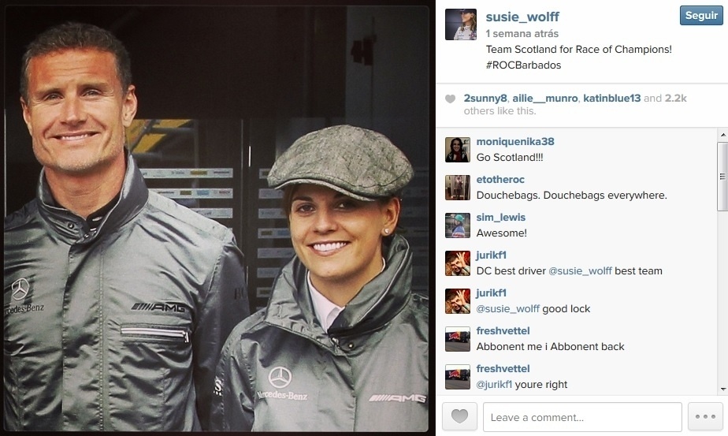Click the @susie_wolff mention in 'good lock' comment
The image size is (728, 436).
[508, 308]
